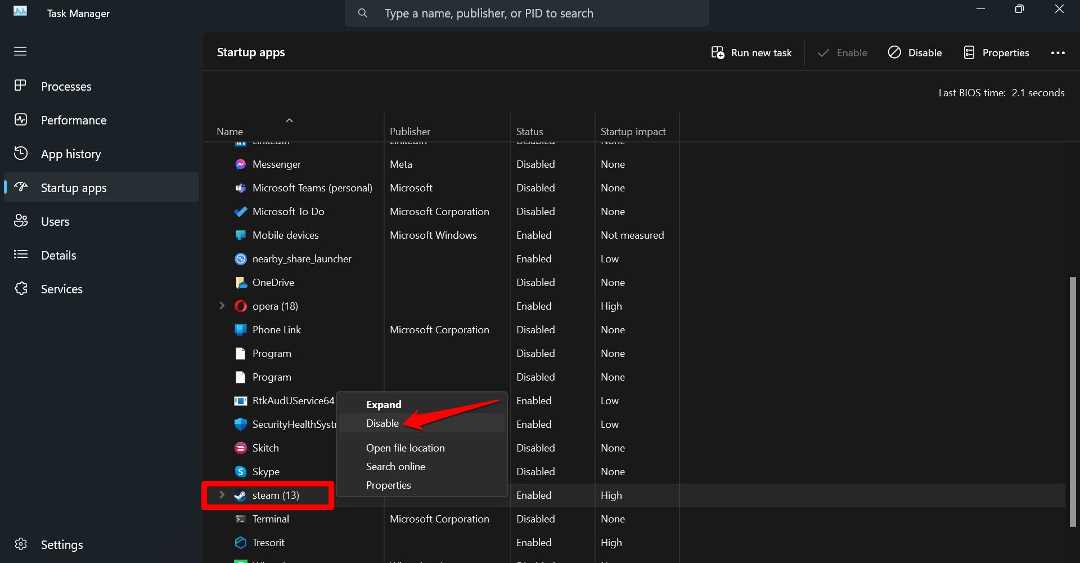Click the nearby_share_launcher icon
The image size is (1080, 563).
pos(240,259)
